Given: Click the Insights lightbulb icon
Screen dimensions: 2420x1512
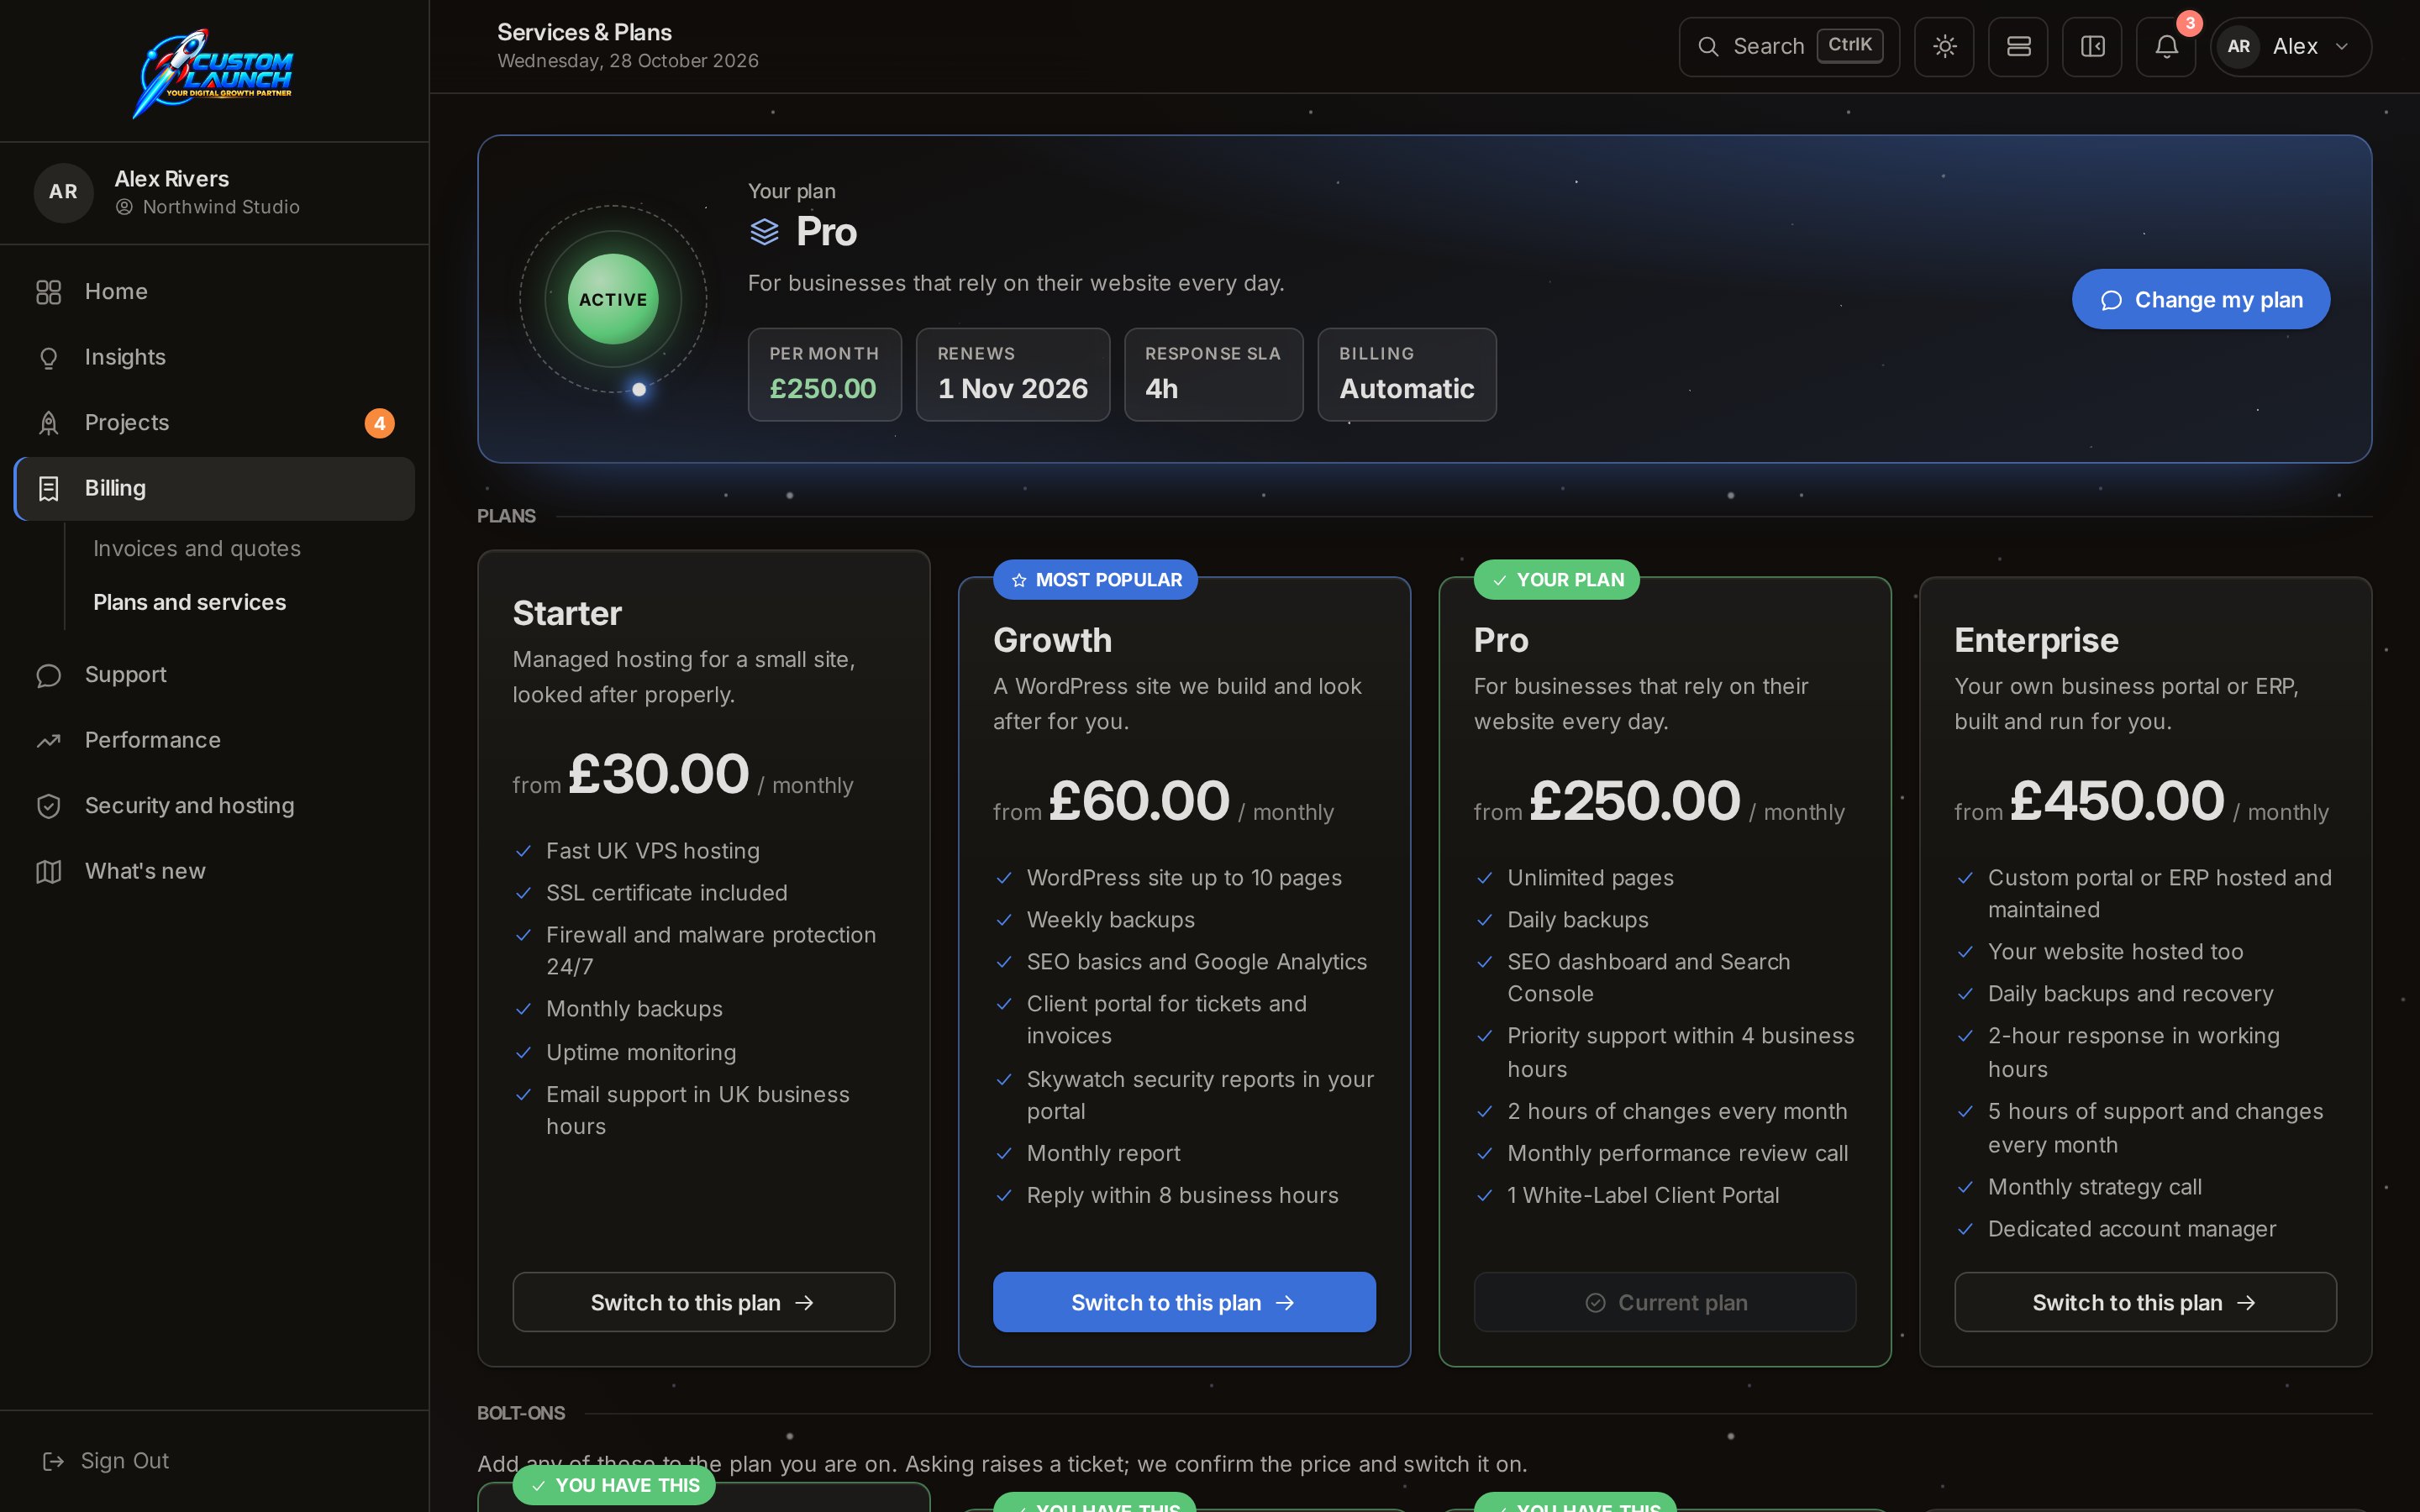Looking at the screenshot, I should [49, 358].
